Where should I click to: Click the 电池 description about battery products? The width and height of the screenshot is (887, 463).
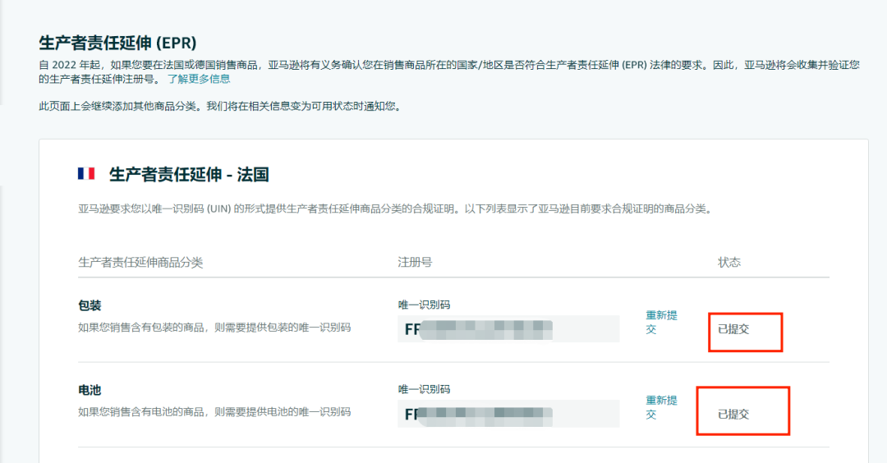tap(214, 411)
